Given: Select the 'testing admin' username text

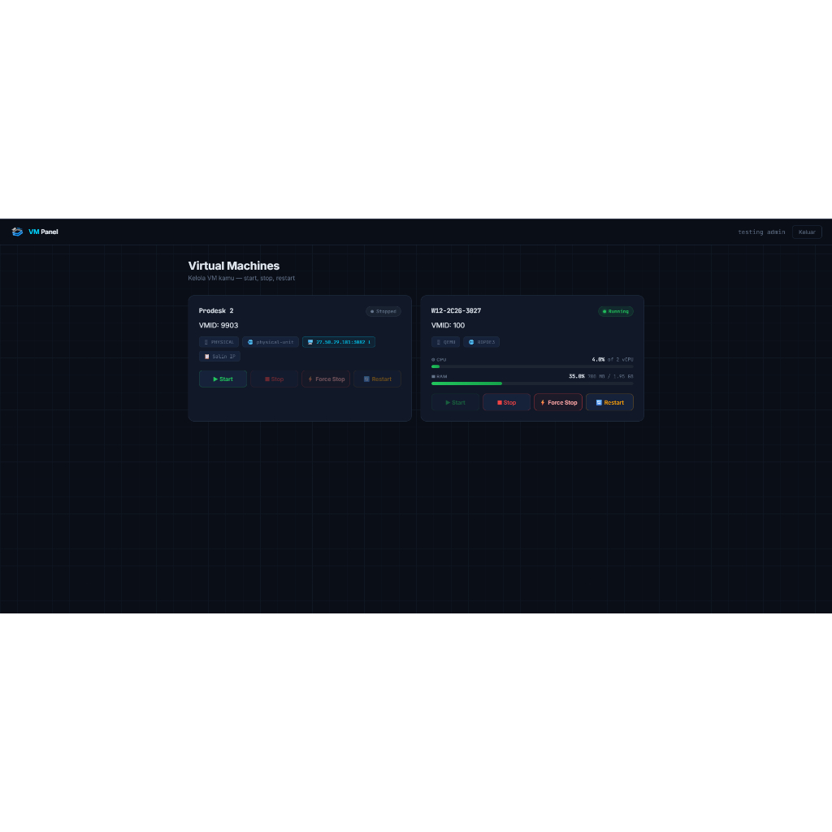Looking at the screenshot, I should (760, 232).
